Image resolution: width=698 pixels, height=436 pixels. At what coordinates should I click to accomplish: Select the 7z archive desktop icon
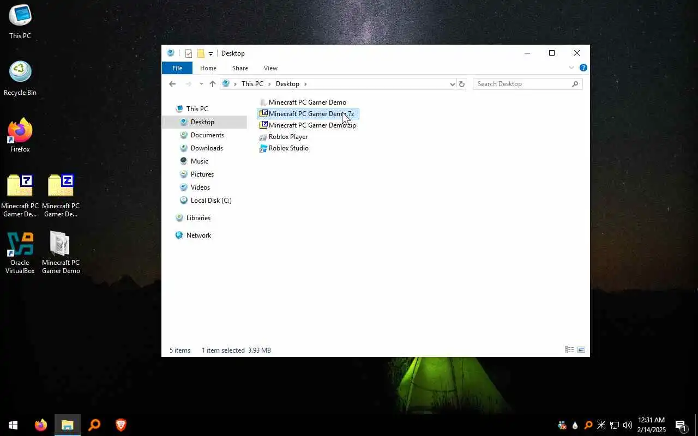pos(20,196)
